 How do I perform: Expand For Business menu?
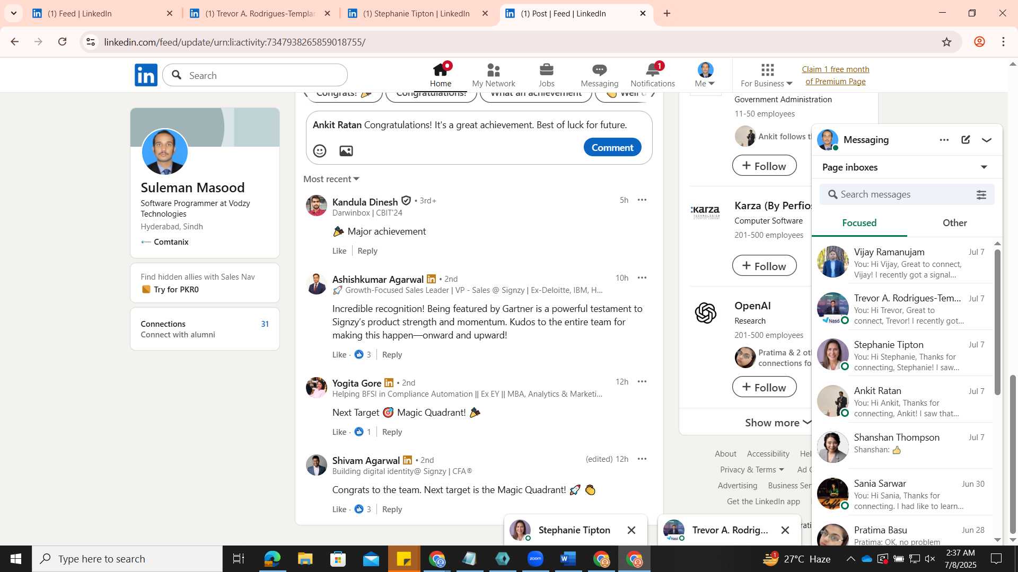coord(767,75)
